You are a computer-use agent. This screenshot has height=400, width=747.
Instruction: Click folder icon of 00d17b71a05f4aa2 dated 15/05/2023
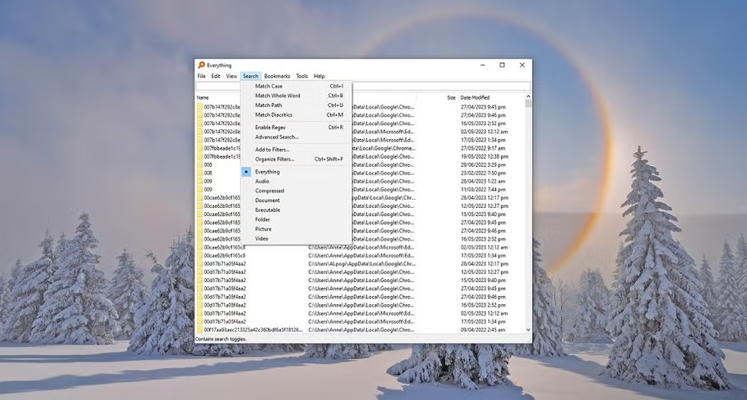coord(200,281)
